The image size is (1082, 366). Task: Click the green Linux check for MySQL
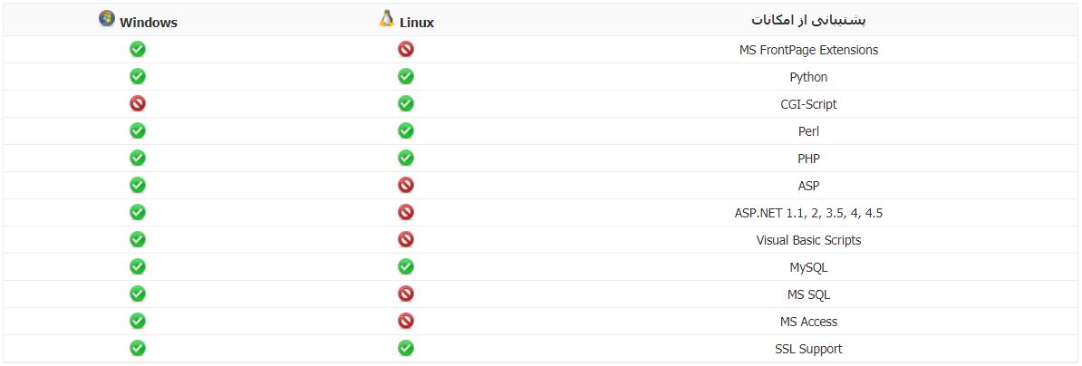point(406,266)
